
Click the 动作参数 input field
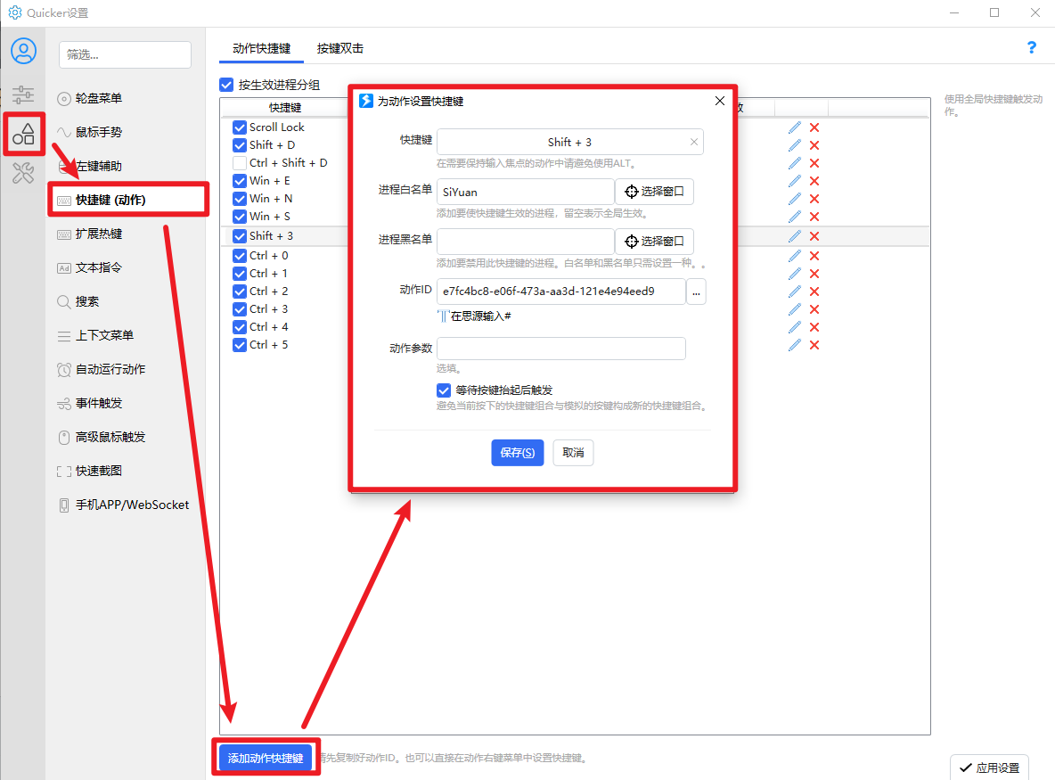(x=561, y=349)
